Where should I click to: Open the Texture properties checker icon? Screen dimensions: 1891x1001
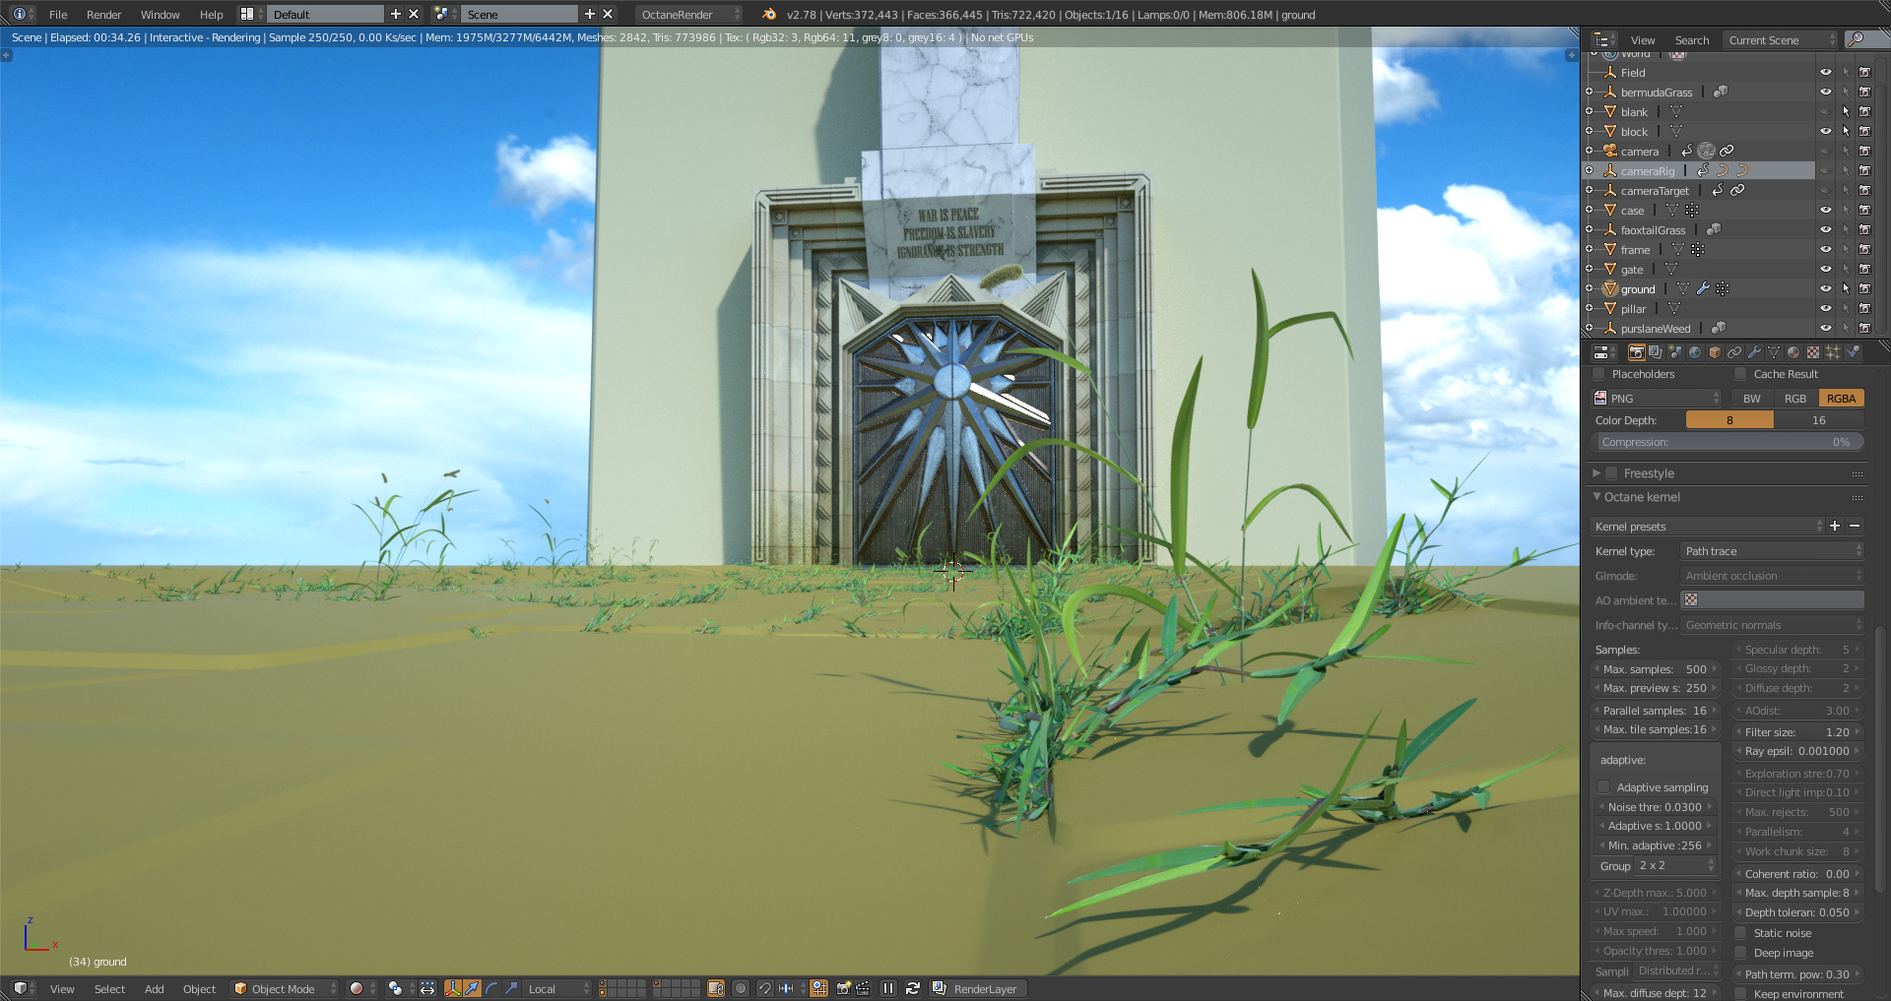[1813, 352]
